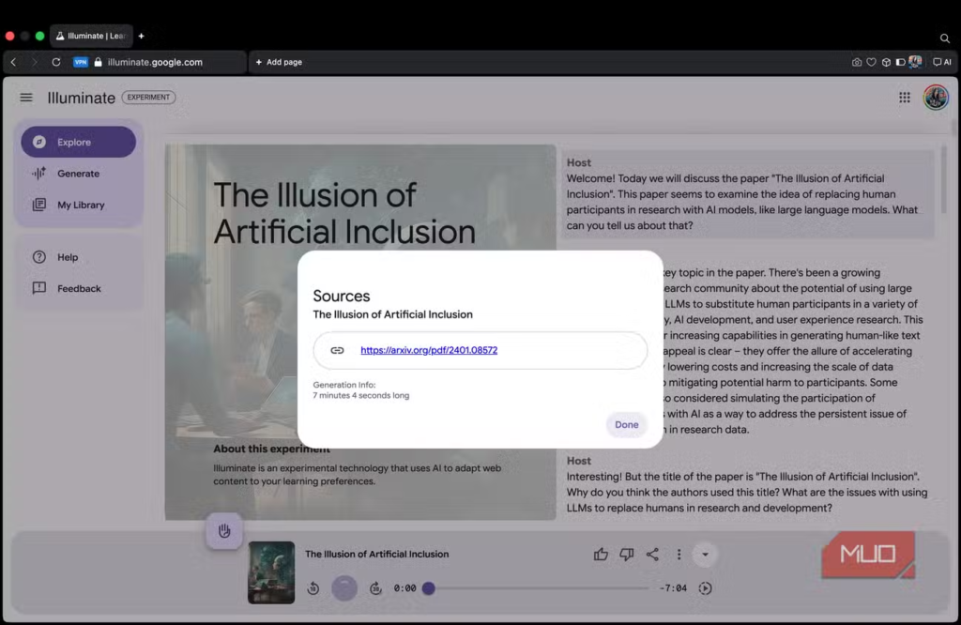The height and width of the screenshot is (625, 961).
Task: Open the hamburger main menu
Action: point(26,98)
